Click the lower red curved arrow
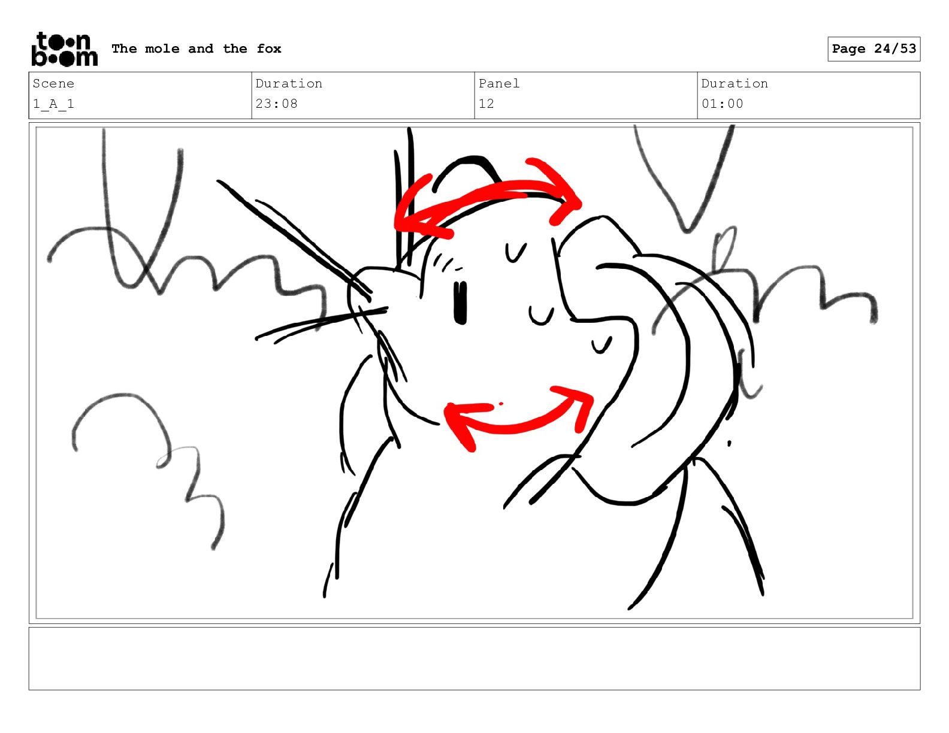 coord(518,417)
